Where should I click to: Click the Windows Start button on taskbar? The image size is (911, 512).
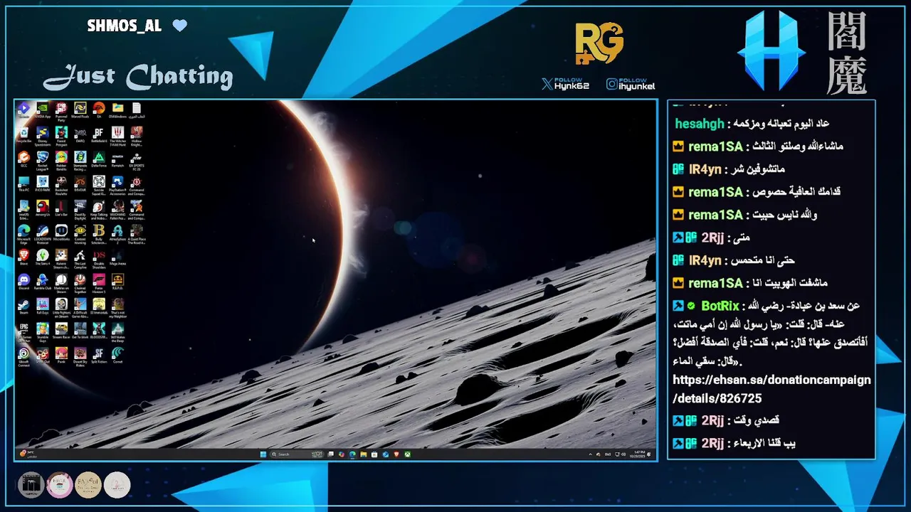[x=263, y=454]
